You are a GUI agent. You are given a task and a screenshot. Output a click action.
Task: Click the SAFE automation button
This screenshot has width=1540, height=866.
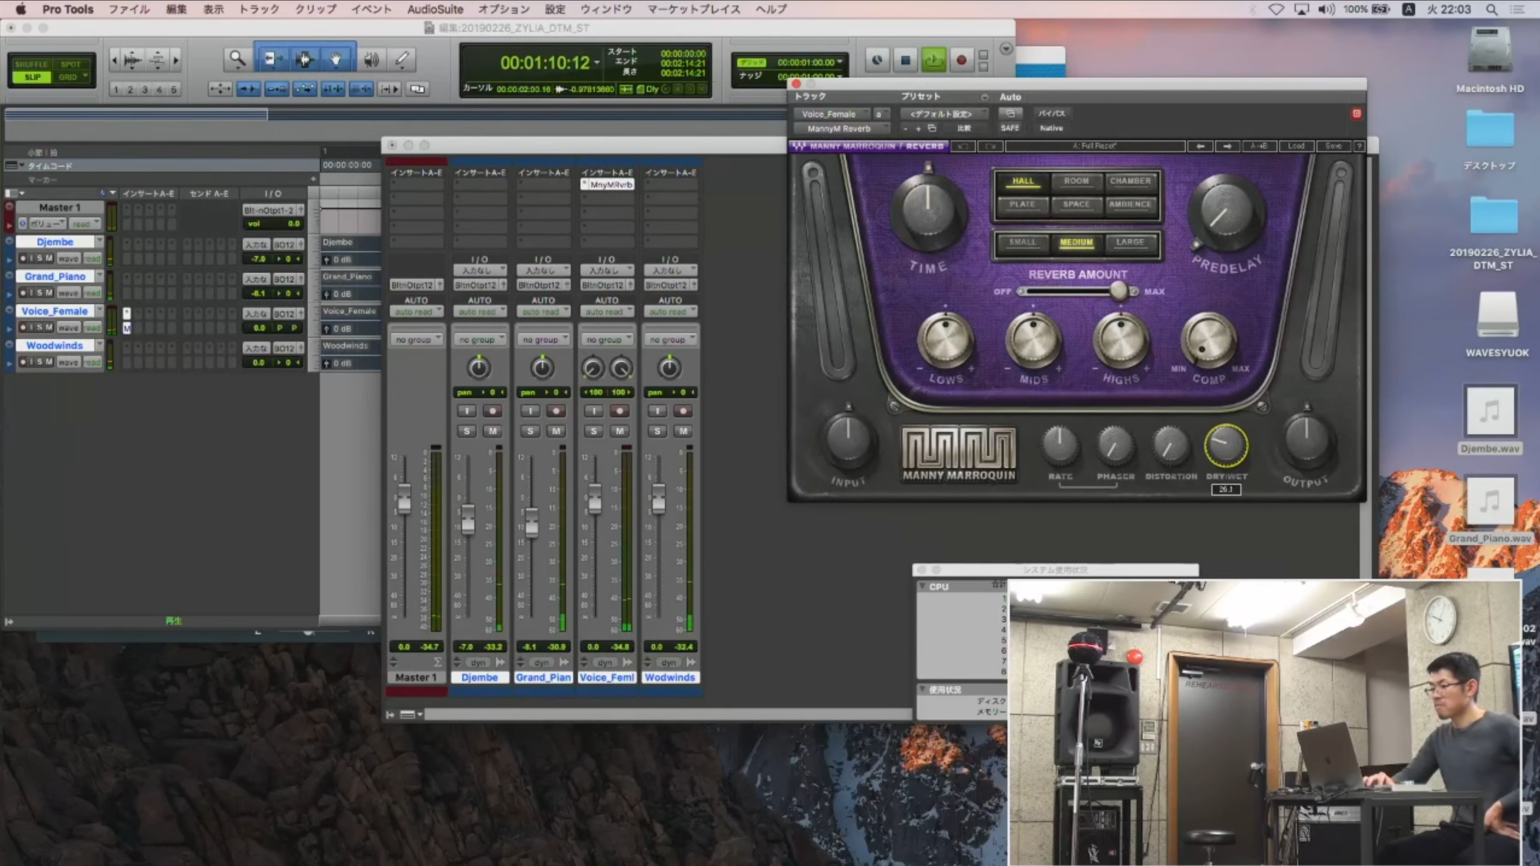[x=1010, y=128]
